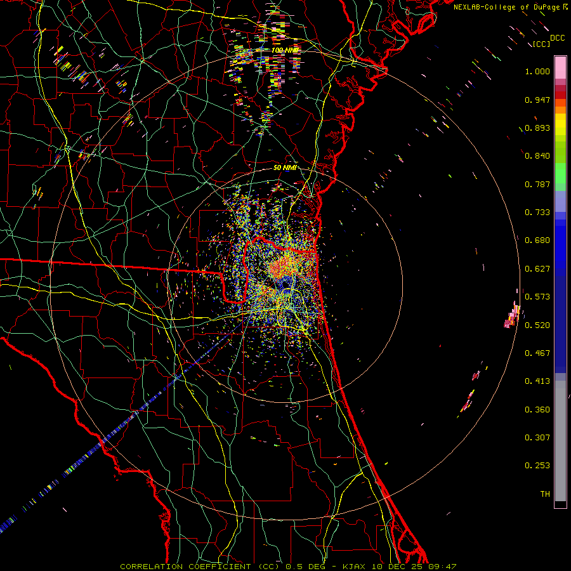Click the 0.893 scale label
The image size is (571, 571).
(x=537, y=128)
